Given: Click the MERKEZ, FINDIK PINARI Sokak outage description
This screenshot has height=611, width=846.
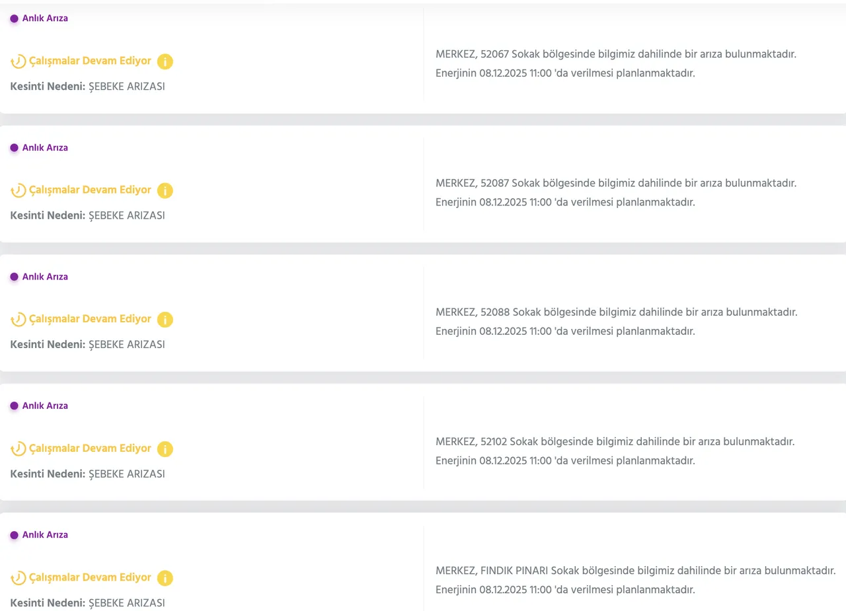Looking at the screenshot, I should (635, 571).
